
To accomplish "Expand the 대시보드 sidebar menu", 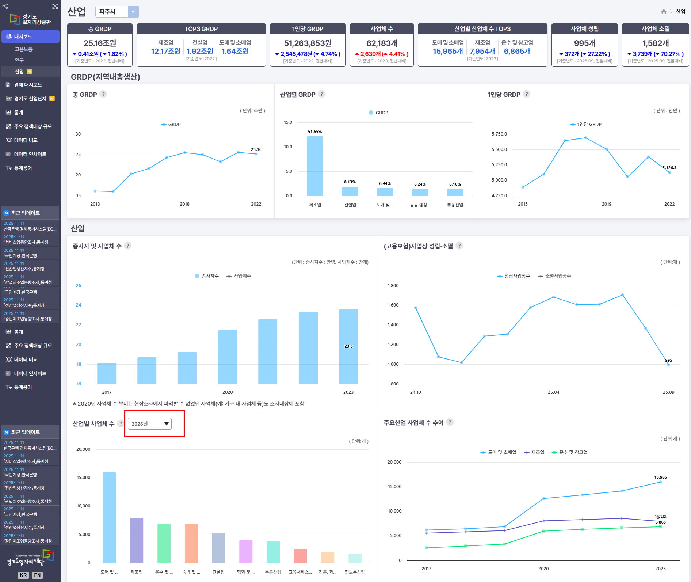I will [x=30, y=37].
